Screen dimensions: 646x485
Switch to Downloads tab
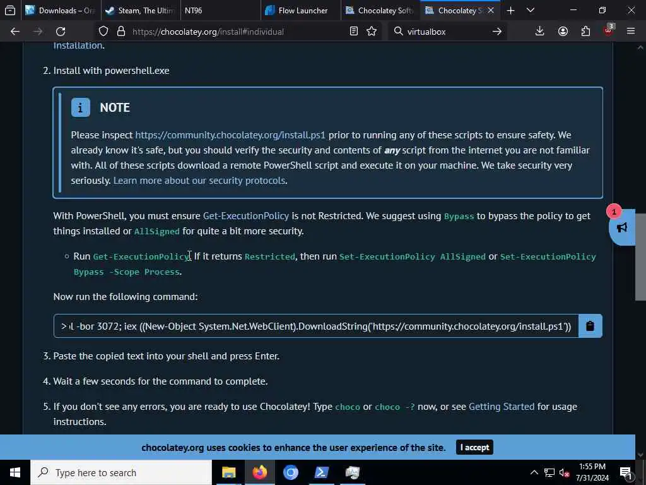click(60, 10)
